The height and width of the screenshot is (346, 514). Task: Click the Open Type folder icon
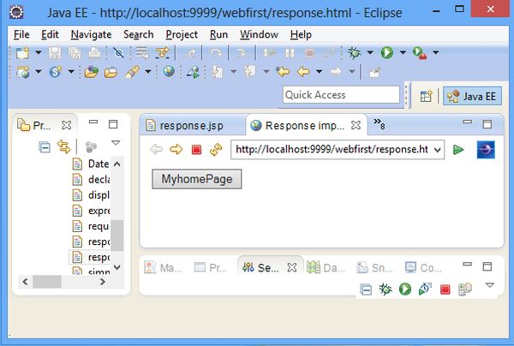[92, 71]
